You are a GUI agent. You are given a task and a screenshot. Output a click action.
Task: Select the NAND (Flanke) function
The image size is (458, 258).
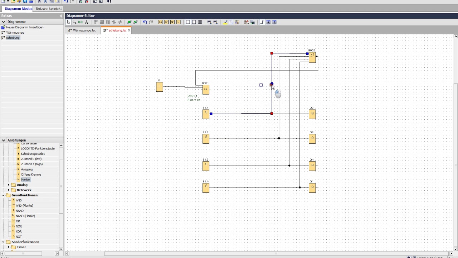pyautogui.click(x=25, y=216)
